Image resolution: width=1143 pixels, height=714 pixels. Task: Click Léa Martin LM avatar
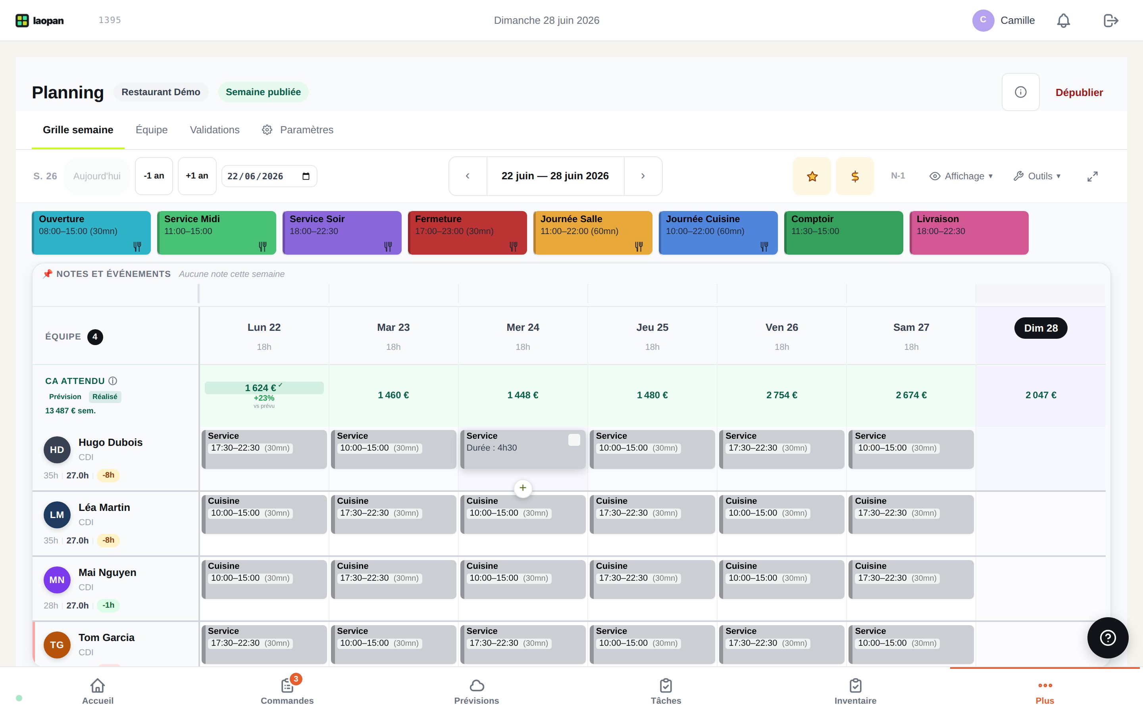click(57, 515)
